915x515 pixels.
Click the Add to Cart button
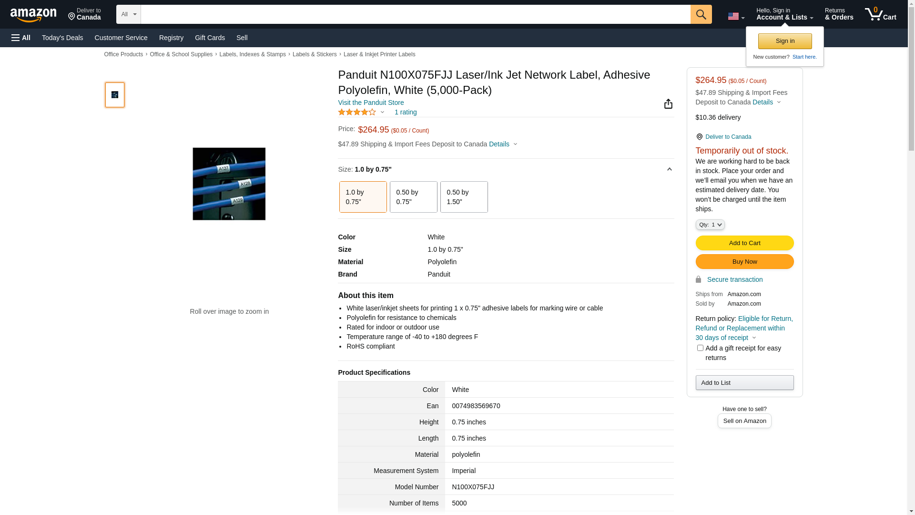(744, 243)
